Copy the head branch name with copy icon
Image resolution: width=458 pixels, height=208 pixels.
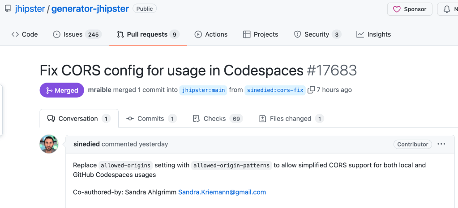(x=311, y=90)
